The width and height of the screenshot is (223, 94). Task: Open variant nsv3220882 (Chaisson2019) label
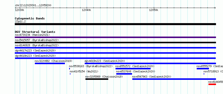53,61
